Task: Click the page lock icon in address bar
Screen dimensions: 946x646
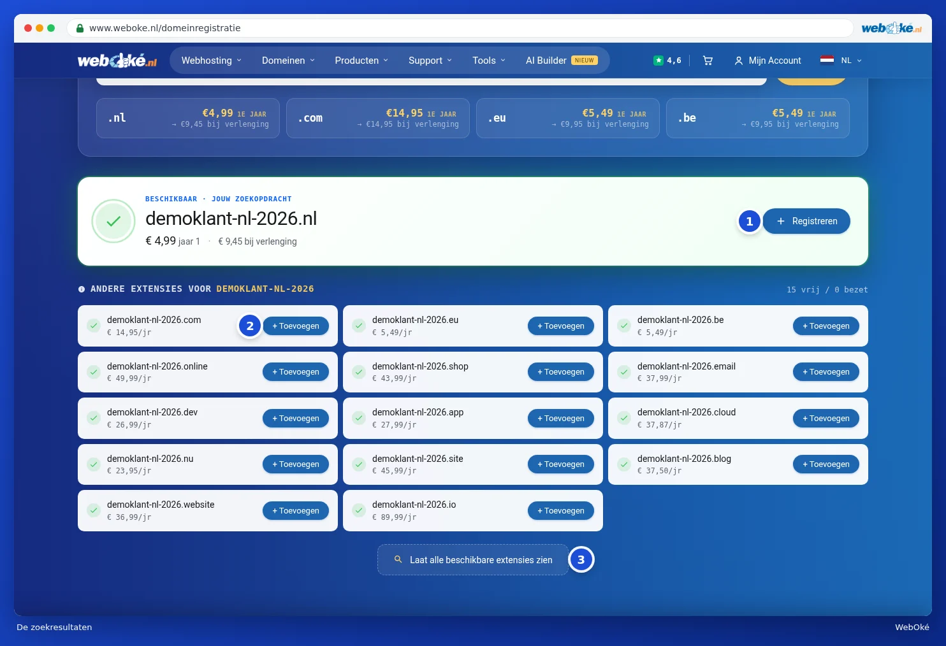Action: (80, 28)
